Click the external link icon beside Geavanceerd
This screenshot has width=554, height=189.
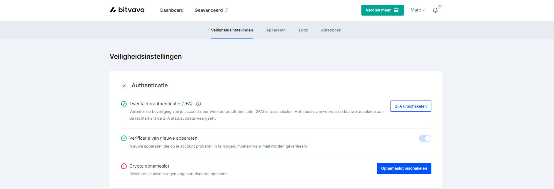[226, 10]
